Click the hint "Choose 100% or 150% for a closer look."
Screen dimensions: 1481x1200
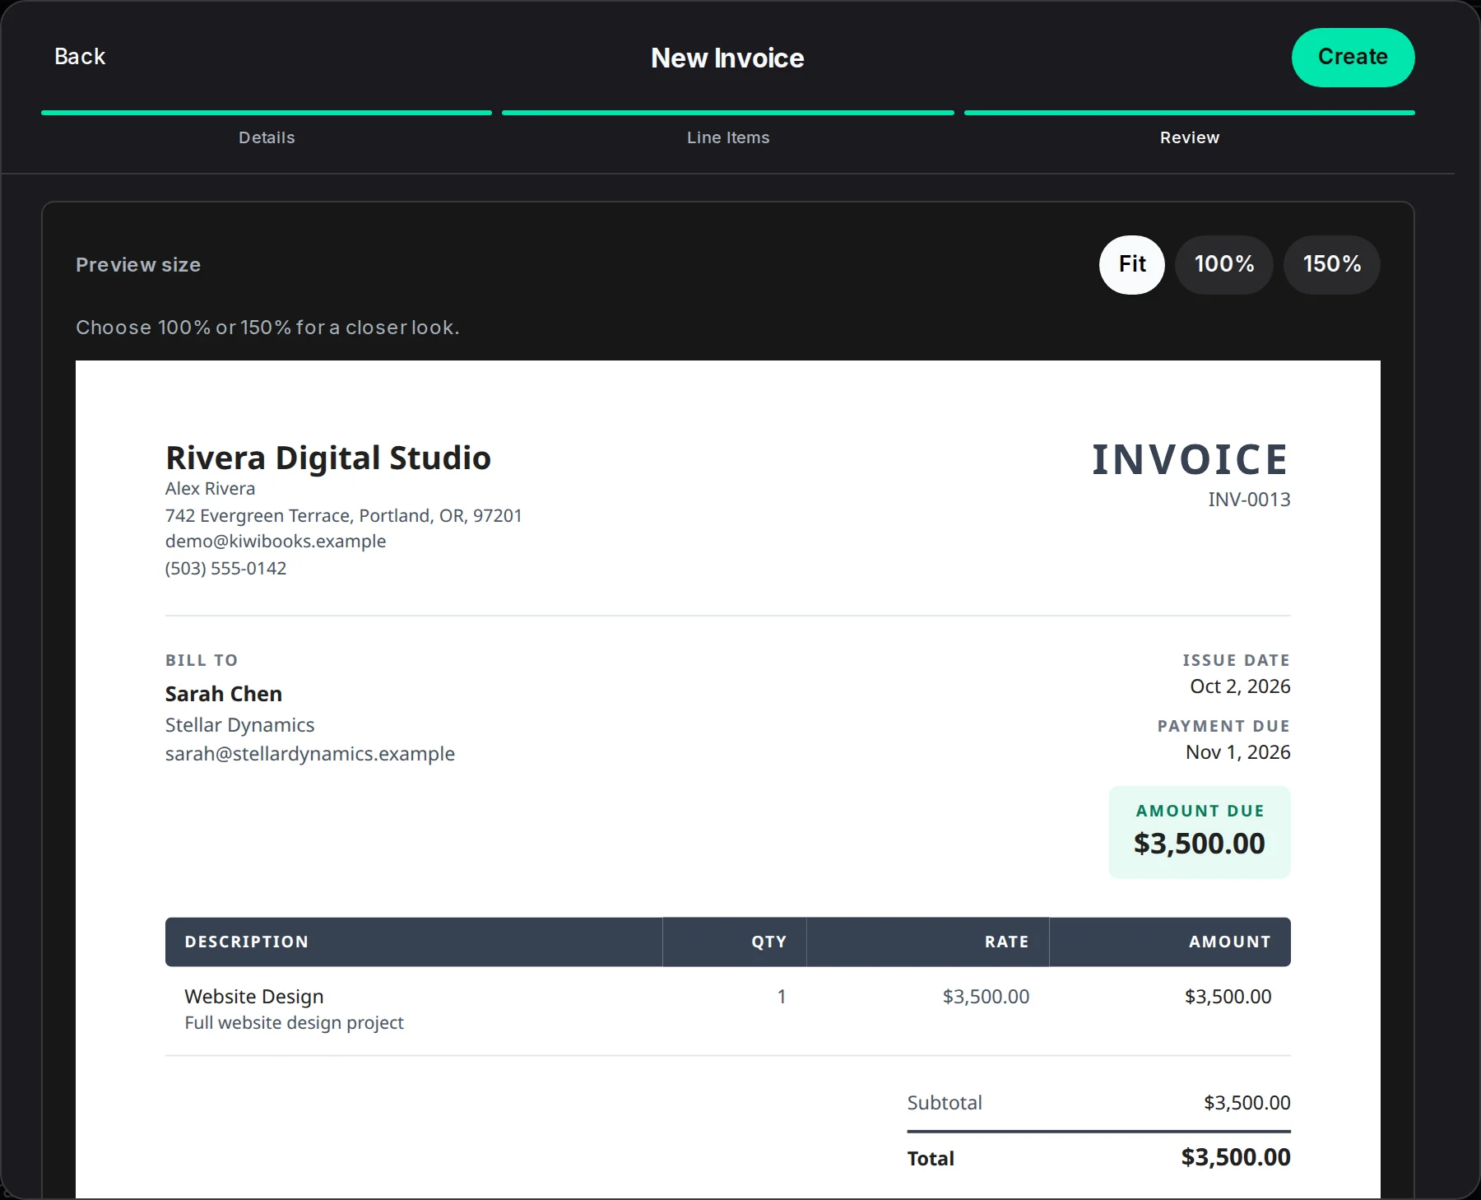[267, 328]
